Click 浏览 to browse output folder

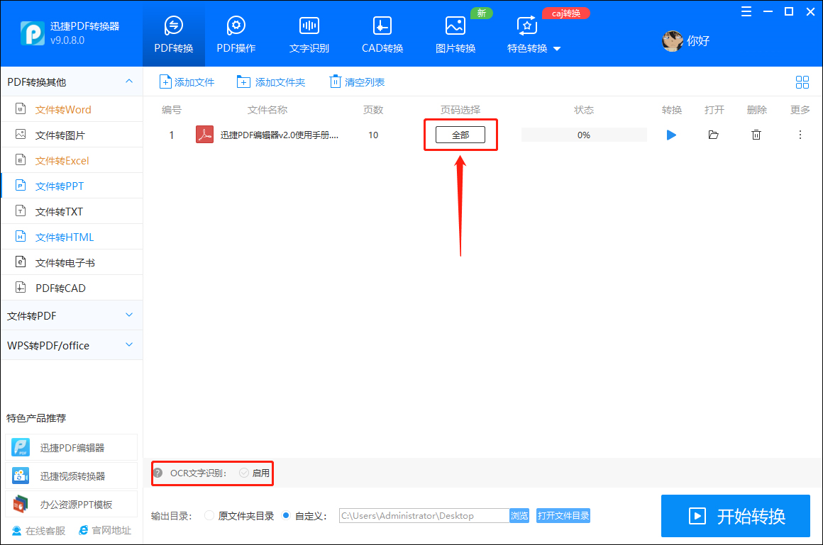tap(519, 516)
